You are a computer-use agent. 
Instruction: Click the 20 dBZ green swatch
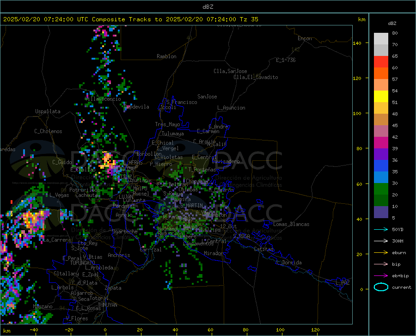[x=381, y=200]
